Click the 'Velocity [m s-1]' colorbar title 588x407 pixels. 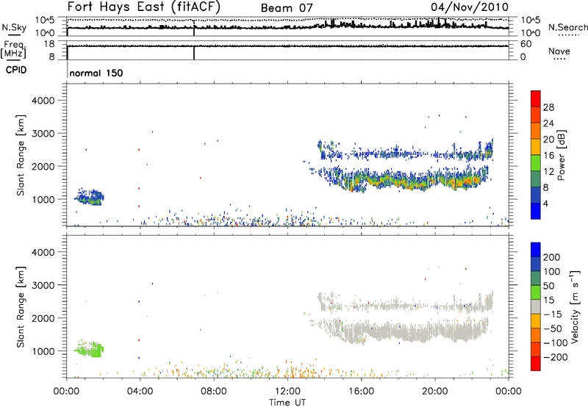(575, 306)
